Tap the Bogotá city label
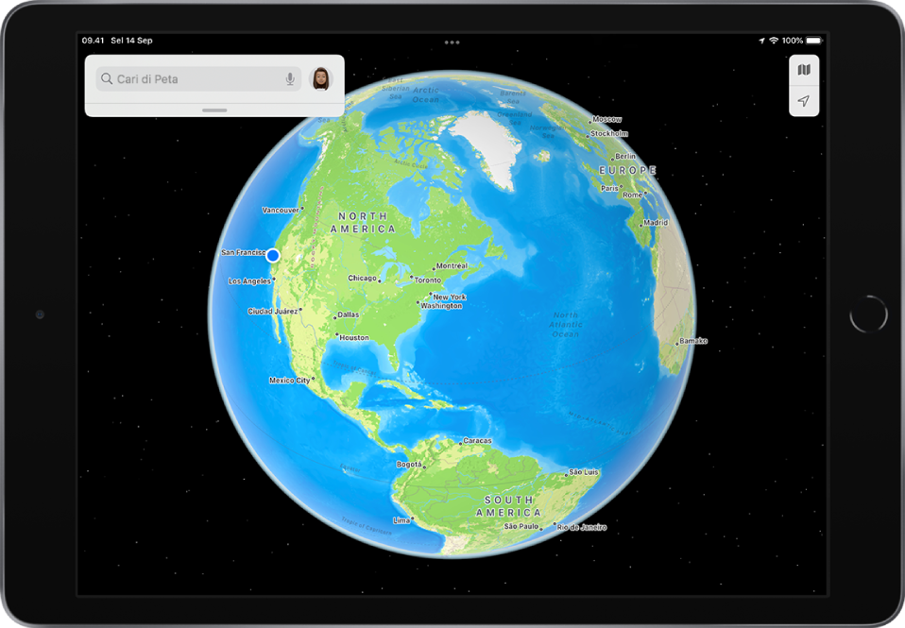The width and height of the screenshot is (905, 628). tap(408, 465)
